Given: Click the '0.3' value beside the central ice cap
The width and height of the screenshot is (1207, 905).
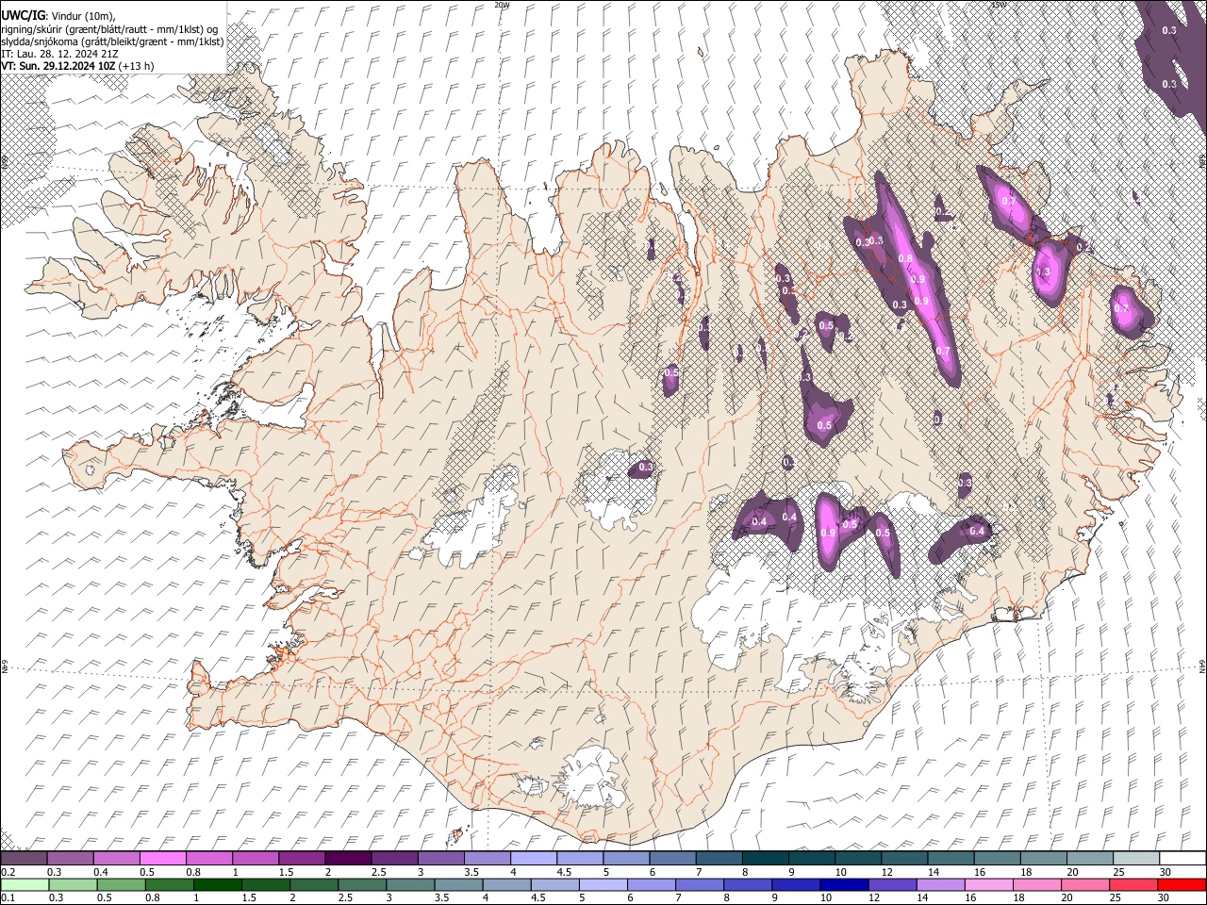Looking at the screenshot, I should (x=646, y=467).
